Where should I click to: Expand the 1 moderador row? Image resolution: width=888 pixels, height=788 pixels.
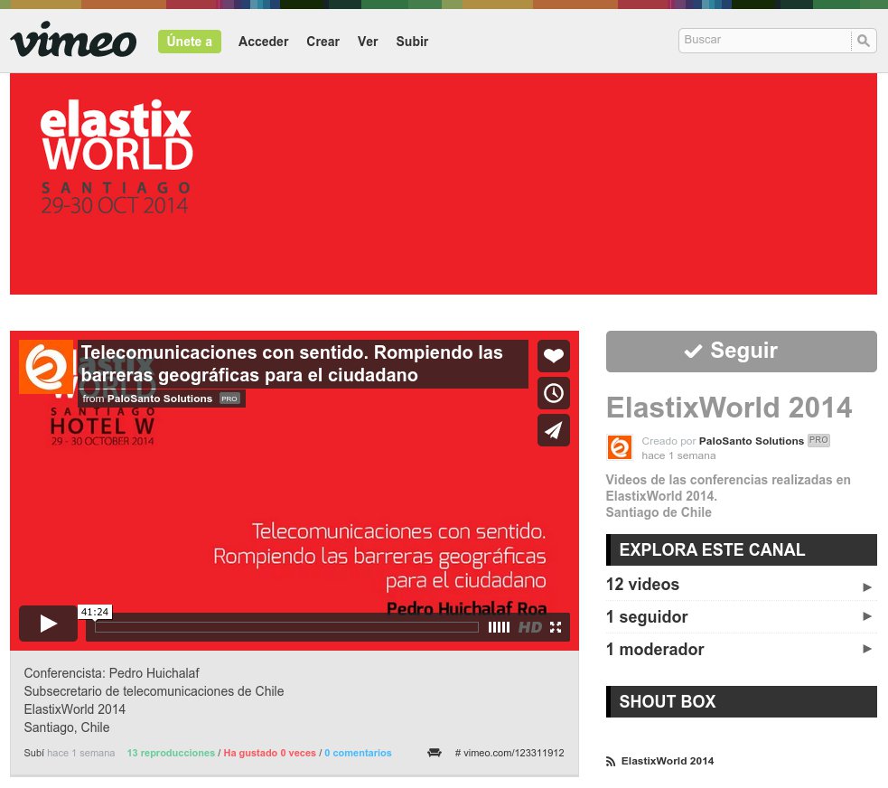(741, 650)
